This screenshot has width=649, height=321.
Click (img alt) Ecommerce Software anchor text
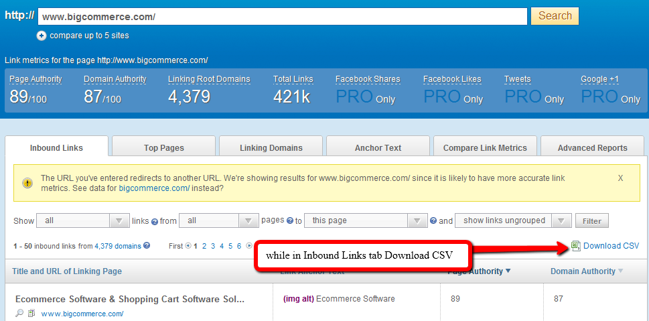339,299
